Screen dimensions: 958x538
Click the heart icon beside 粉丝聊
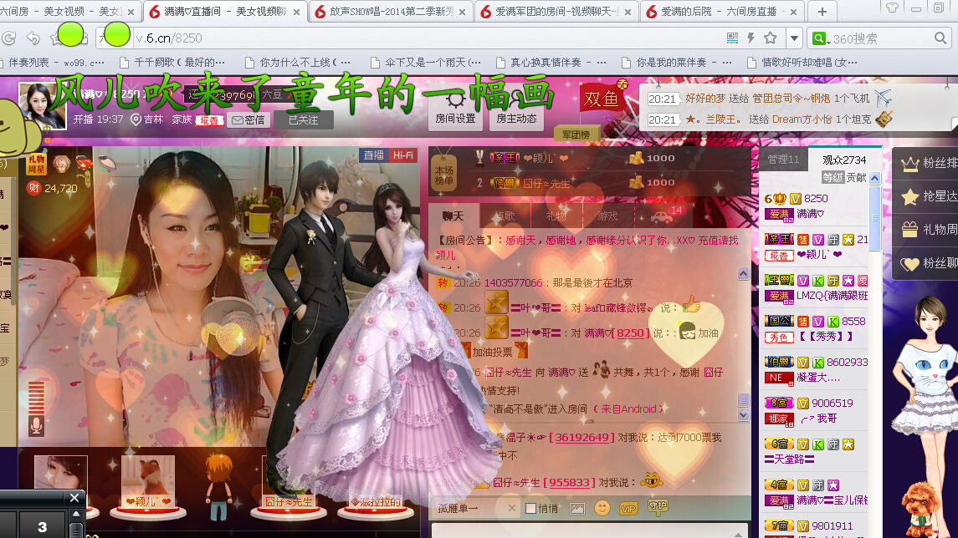tap(909, 263)
